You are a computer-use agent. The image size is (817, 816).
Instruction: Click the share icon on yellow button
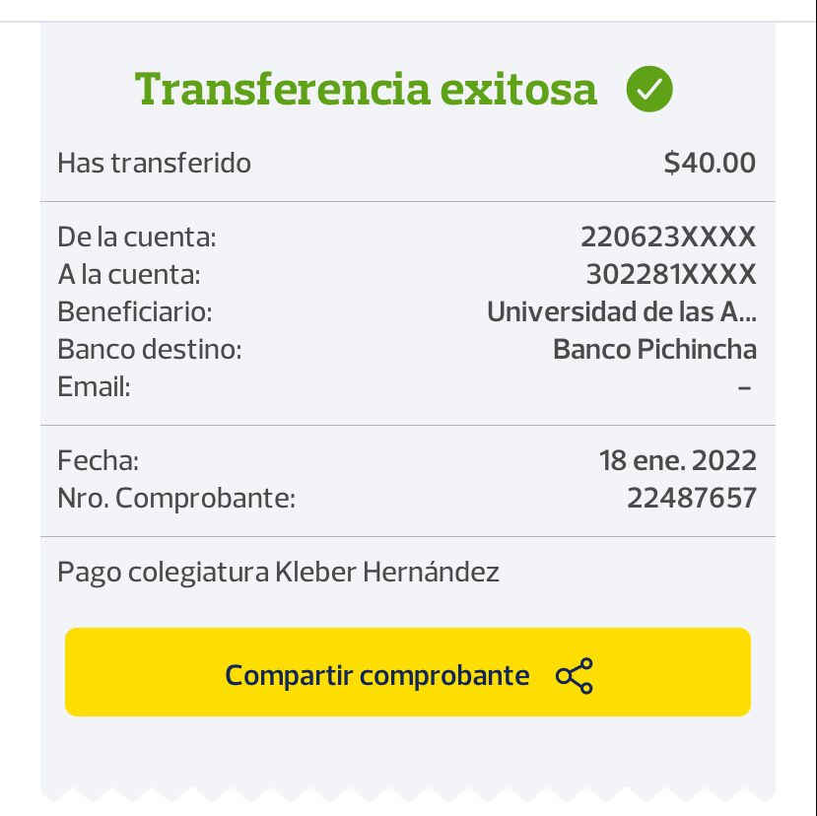[575, 676]
